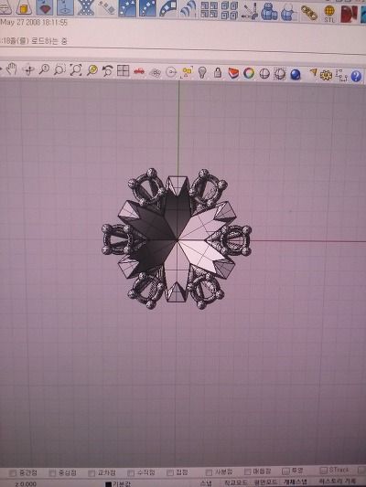Render with the blue sphere icon
This screenshot has width=366, height=487.
pos(296,75)
